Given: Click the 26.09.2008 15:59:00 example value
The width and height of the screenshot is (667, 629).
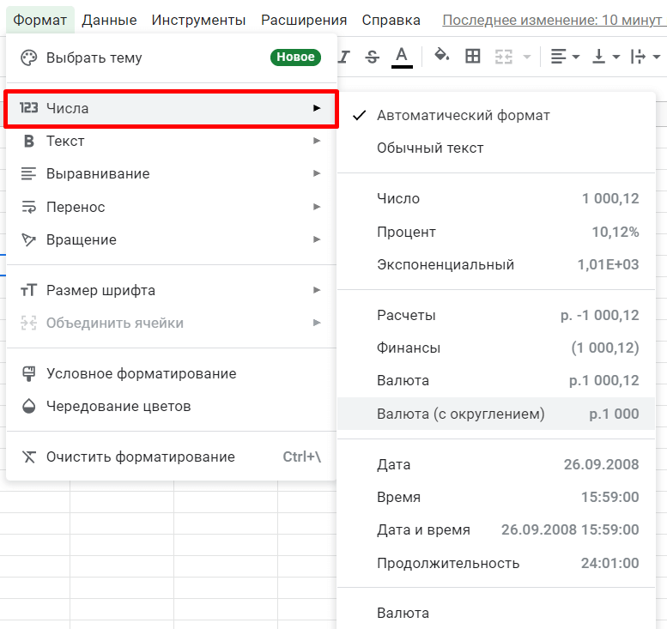Looking at the screenshot, I should pyautogui.click(x=570, y=530).
